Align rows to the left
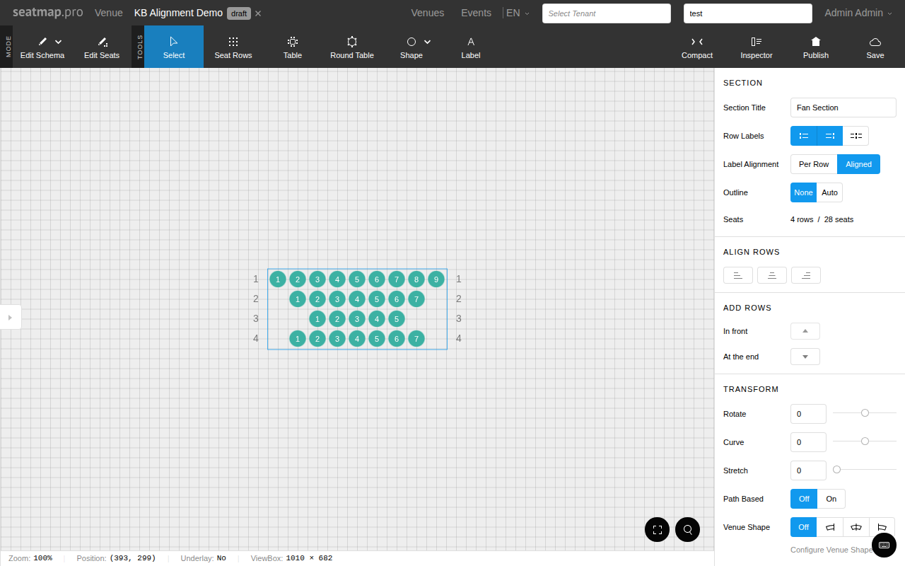 (x=737, y=275)
